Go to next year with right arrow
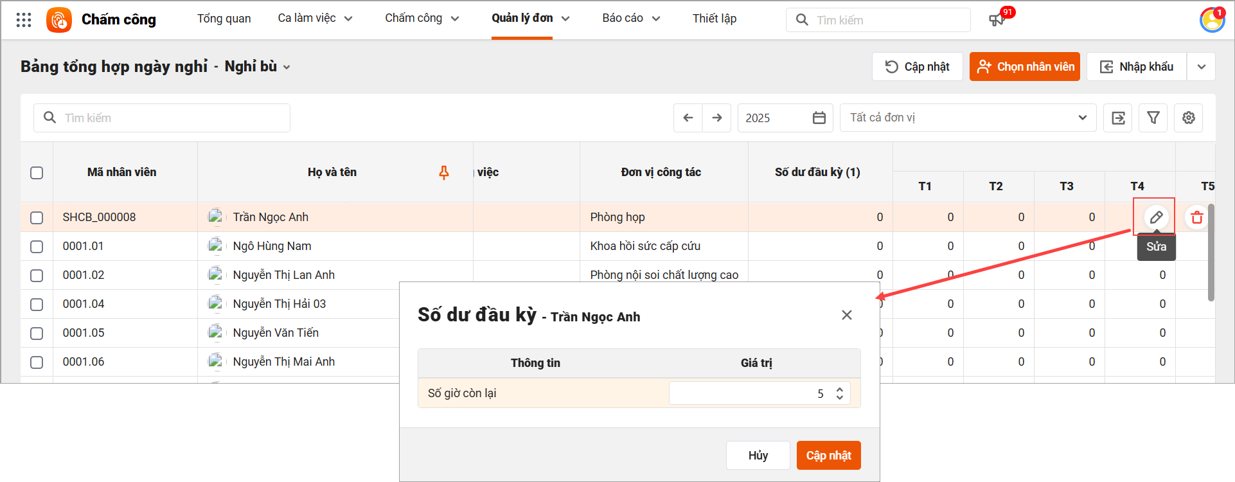This screenshot has width=1235, height=482. pyautogui.click(x=717, y=118)
